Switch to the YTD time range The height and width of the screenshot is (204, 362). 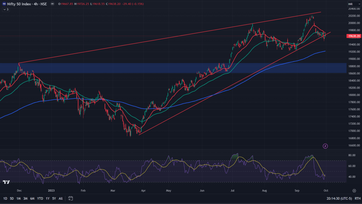[x=40, y=198]
